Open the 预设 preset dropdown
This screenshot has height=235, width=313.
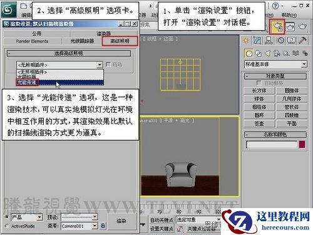click(x=80, y=217)
